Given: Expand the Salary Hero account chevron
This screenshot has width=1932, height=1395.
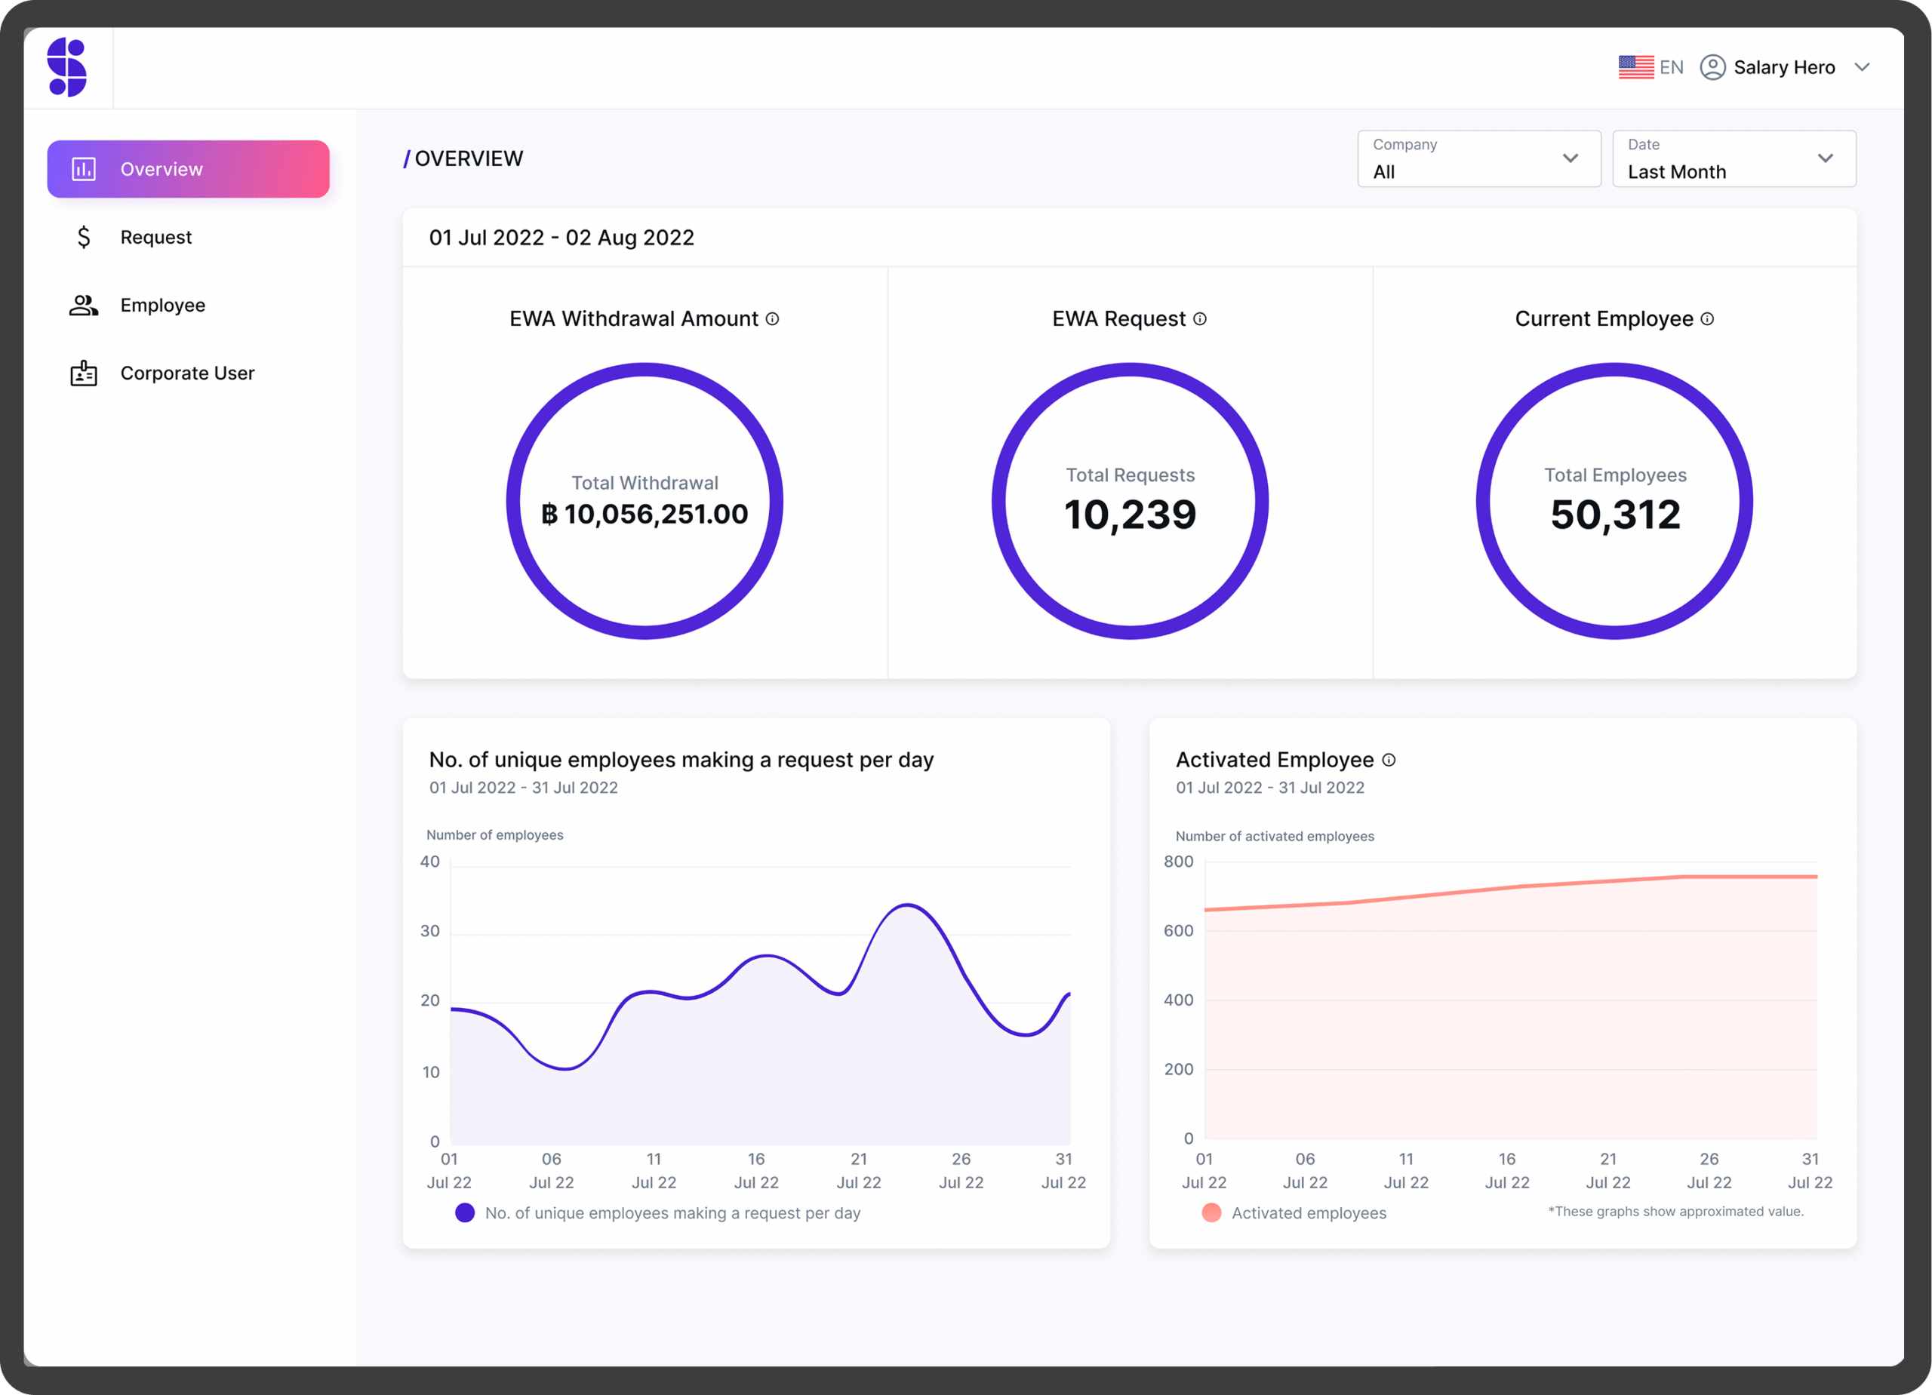Looking at the screenshot, I should click(x=1862, y=67).
